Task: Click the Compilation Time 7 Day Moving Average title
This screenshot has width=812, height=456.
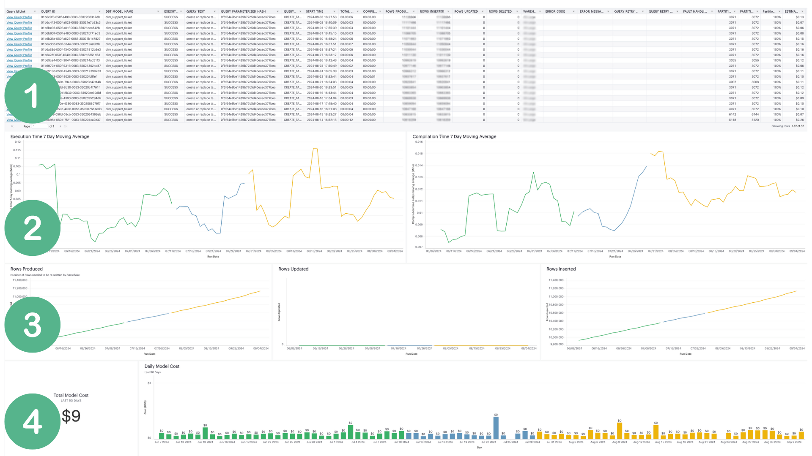Action: coord(454,137)
